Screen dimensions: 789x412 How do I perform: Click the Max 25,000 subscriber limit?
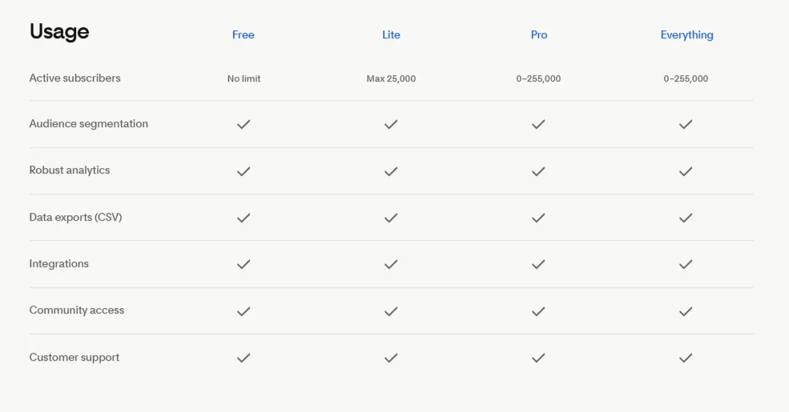pyautogui.click(x=391, y=78)
